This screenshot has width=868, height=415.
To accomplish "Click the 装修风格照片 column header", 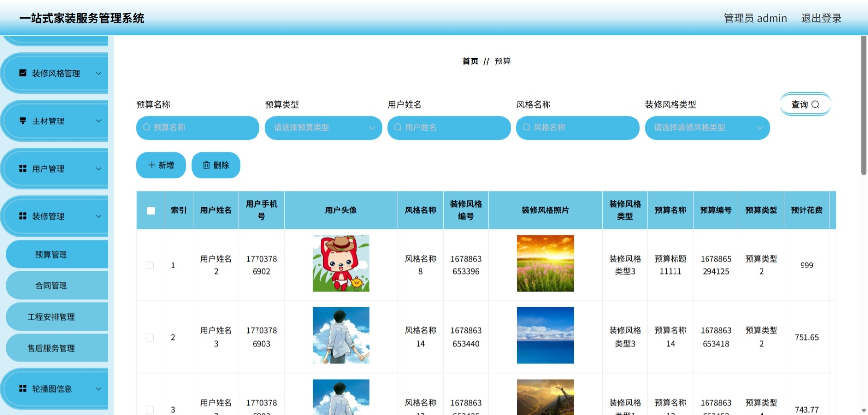I will pos(546,210).
